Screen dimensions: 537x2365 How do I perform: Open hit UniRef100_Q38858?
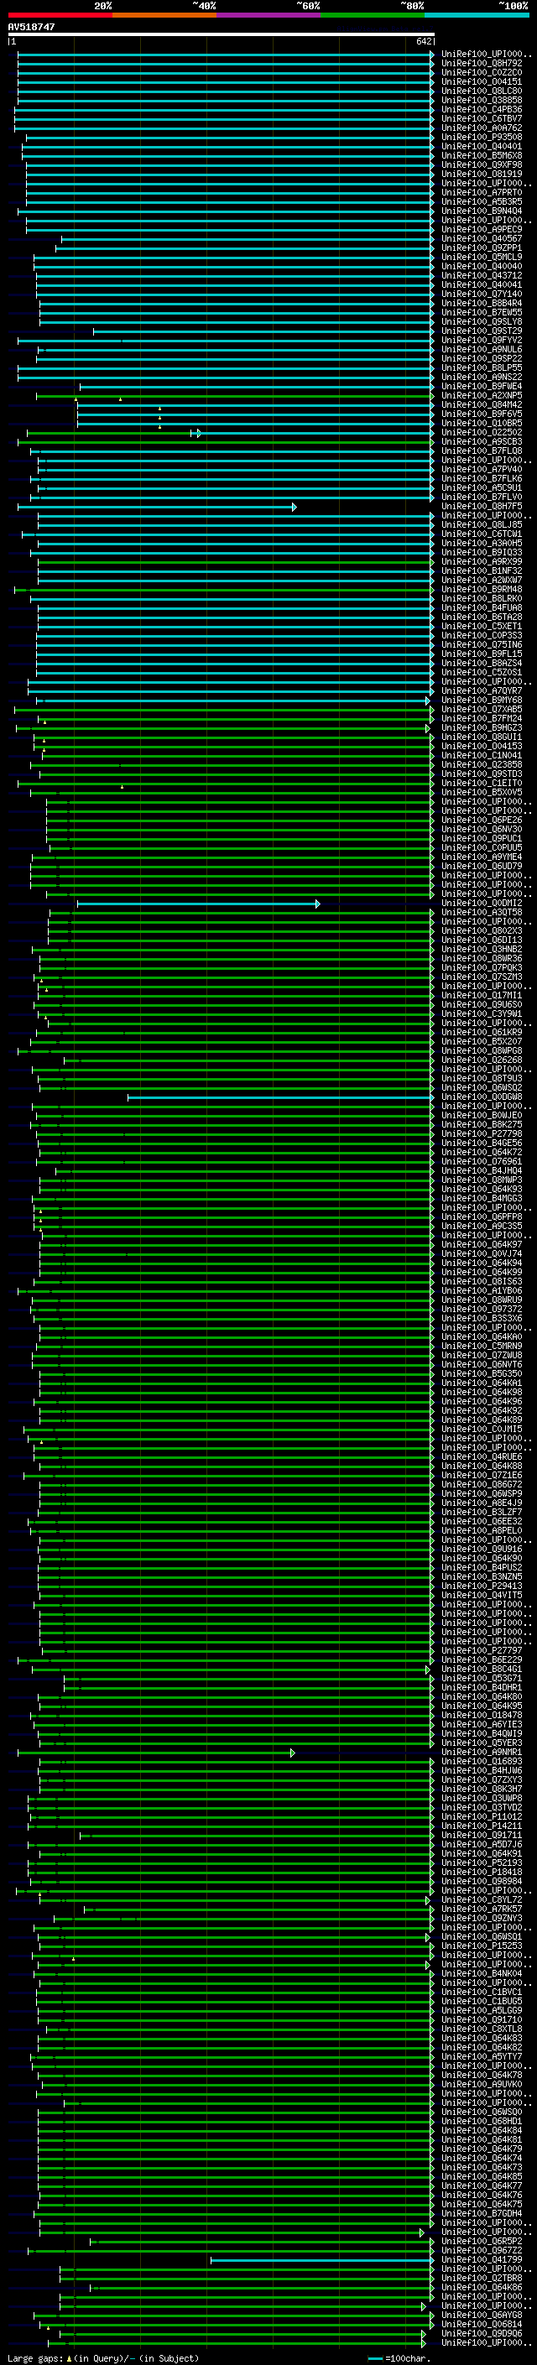482,100
